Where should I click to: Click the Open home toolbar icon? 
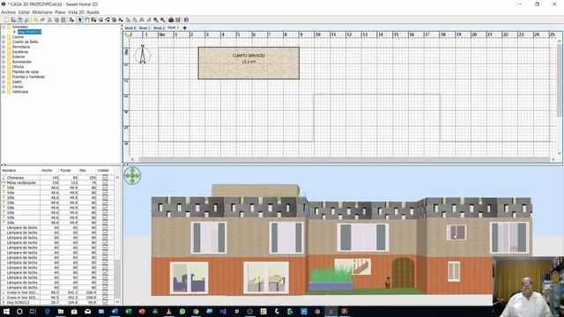pyautogui.click(x=13, y=19)
